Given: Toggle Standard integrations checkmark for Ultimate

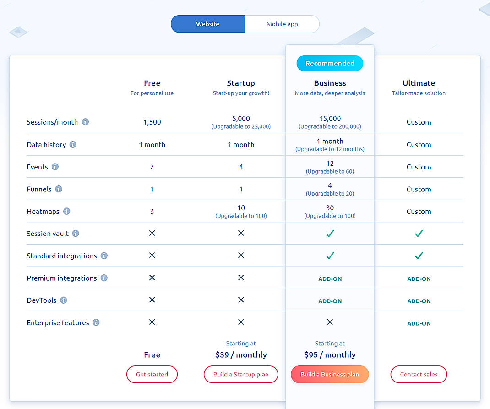Looking at the screenshot, I should 419,256.
